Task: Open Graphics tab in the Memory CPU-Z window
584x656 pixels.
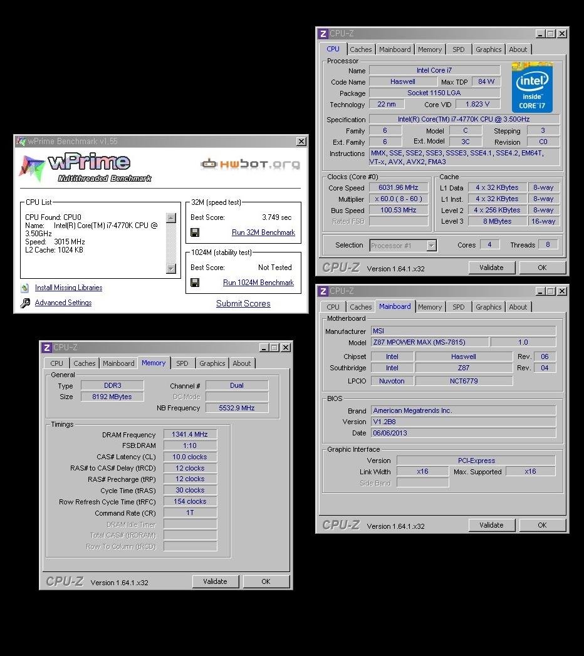Action: pyautogui.click(x=212, y=363)
